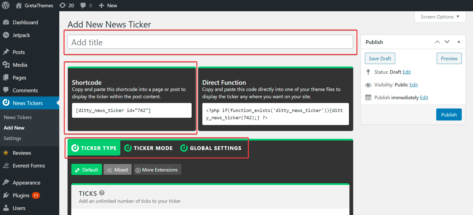Expand the Screen Options dropdown
Viewport: 473px width, 215px height.
pos(440,17)
